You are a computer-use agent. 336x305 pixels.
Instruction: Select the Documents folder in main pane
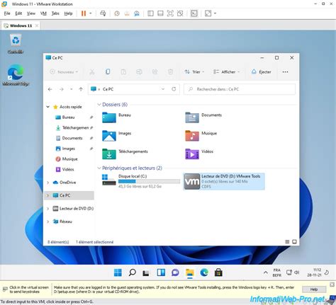pos(203,117)
